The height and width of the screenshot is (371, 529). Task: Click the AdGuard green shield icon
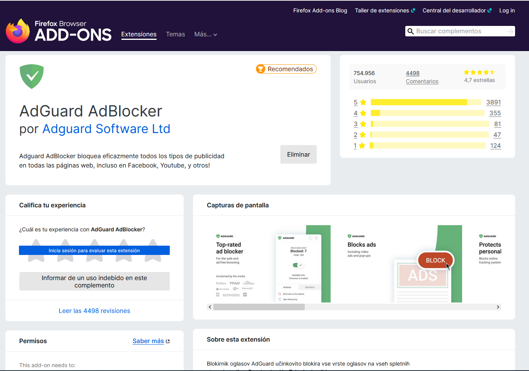tap(32, 76)
